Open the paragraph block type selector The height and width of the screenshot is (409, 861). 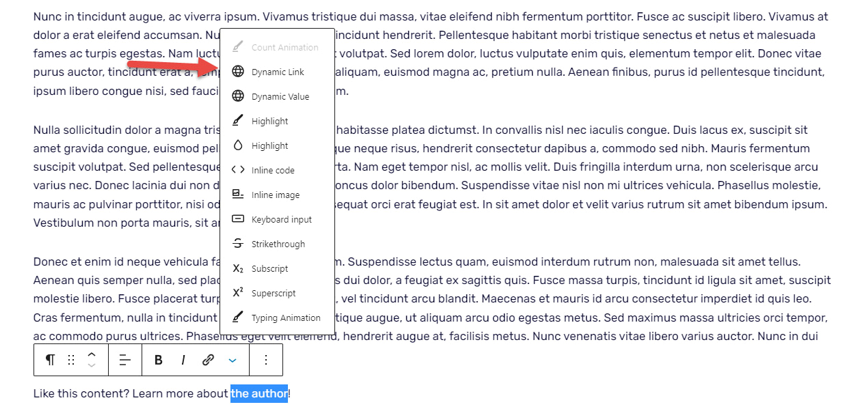pyautogui.click(x=49, y=359)
